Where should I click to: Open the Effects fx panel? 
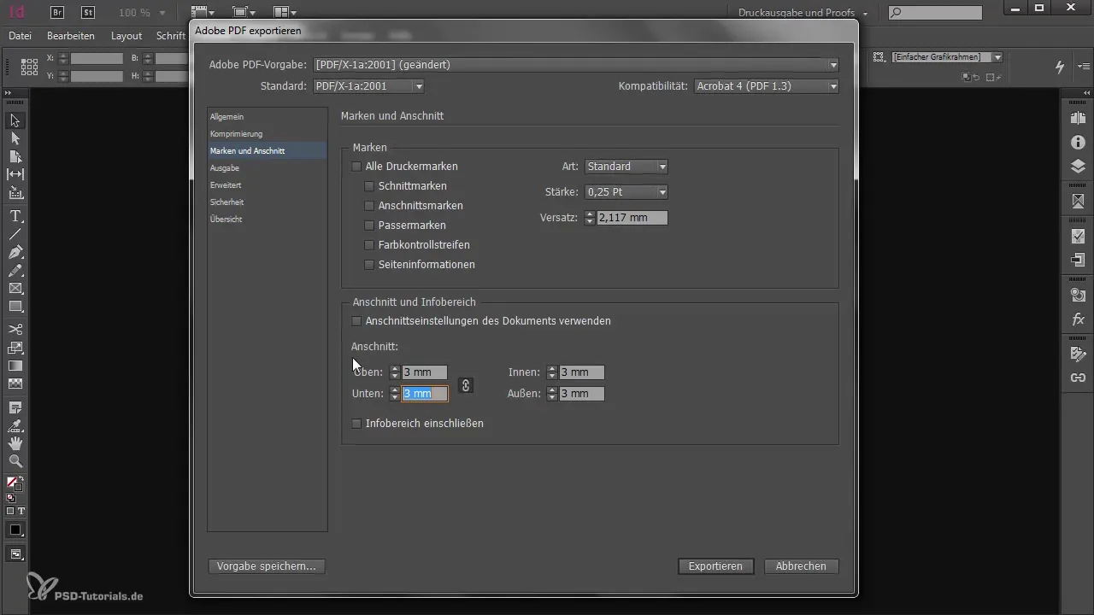click(1078, 319)
